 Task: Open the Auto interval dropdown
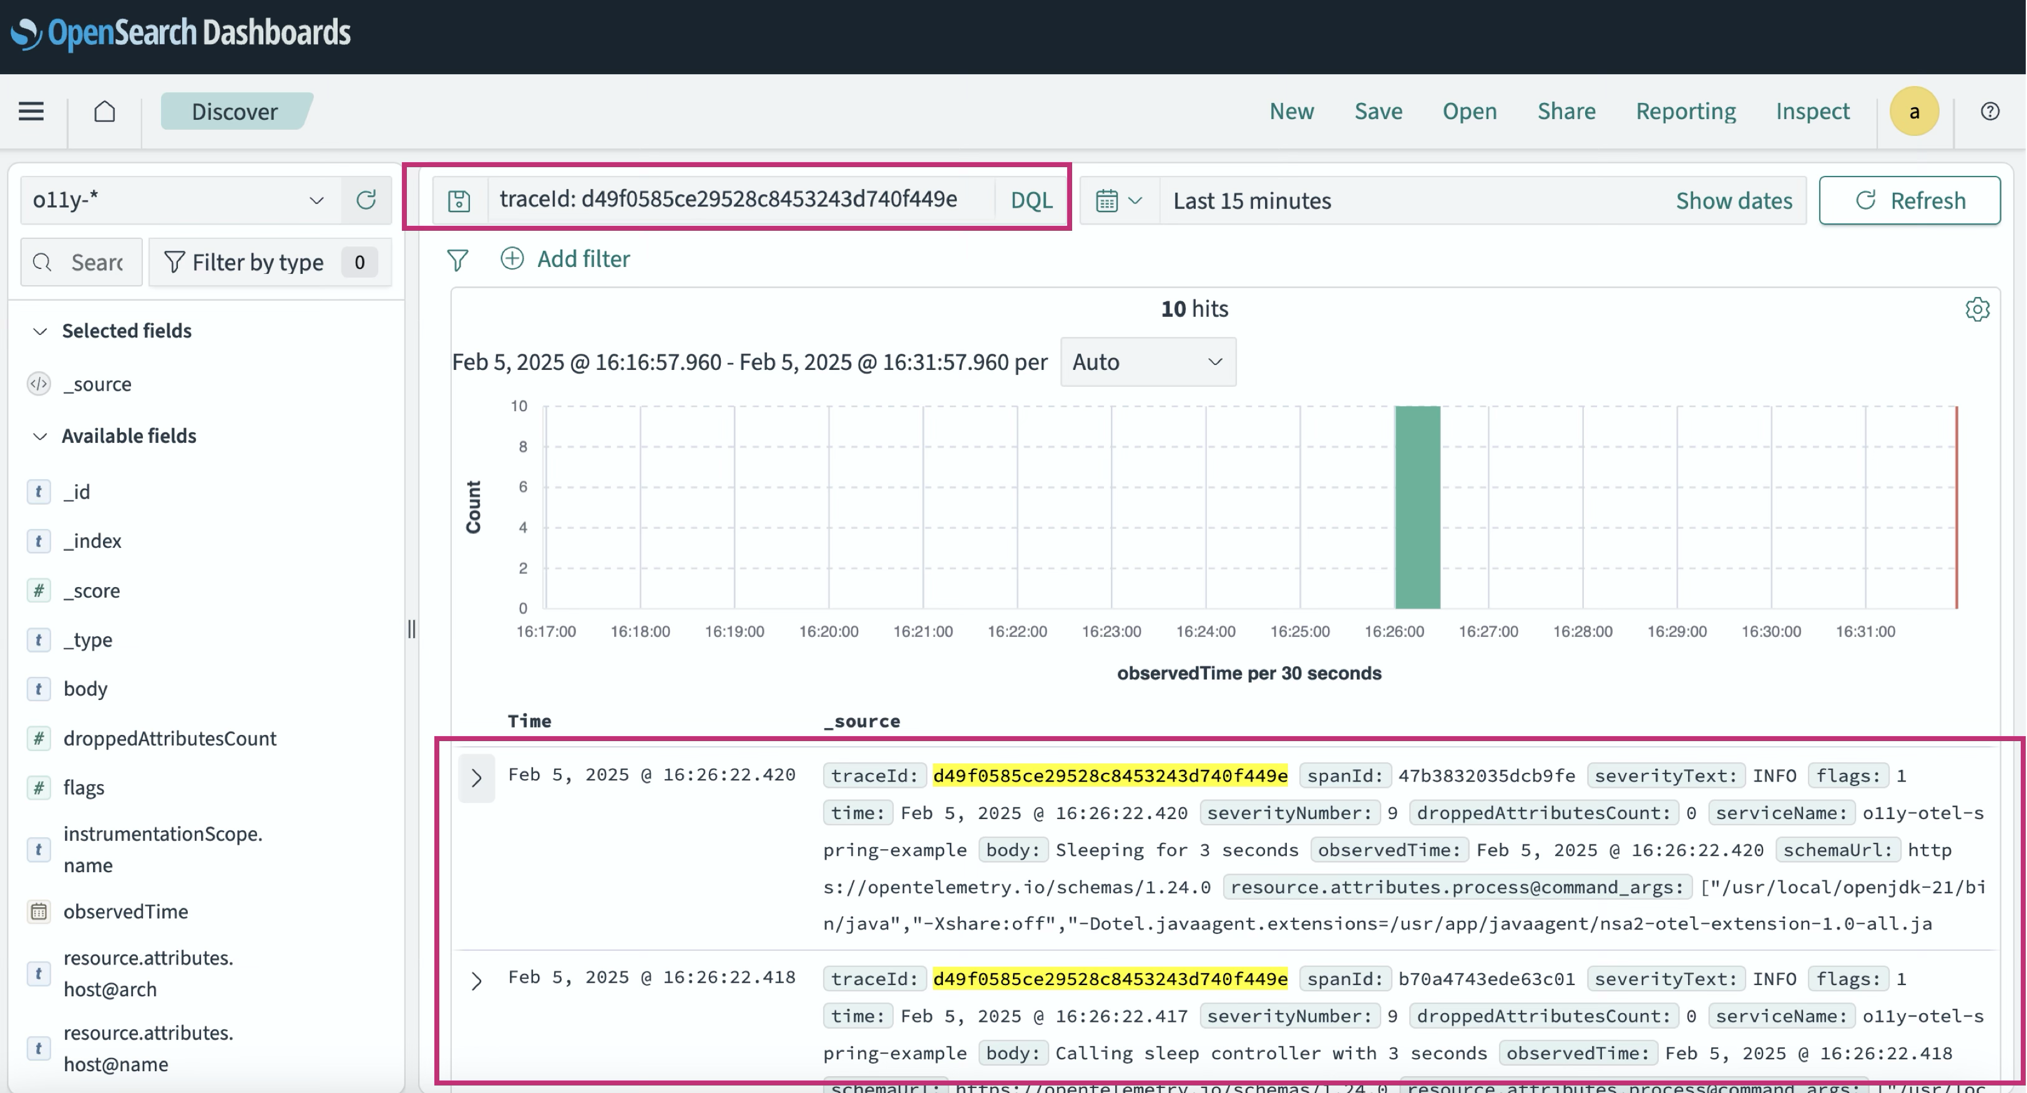(x=1148, y=362)
